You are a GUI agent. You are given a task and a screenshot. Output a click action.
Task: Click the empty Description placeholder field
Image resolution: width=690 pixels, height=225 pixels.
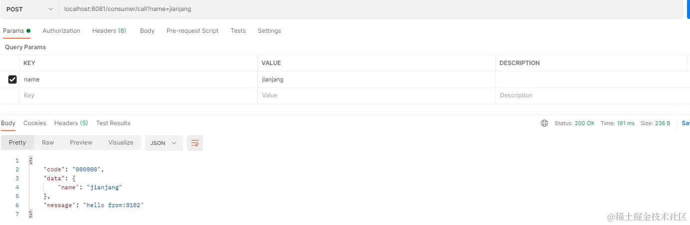592,95
